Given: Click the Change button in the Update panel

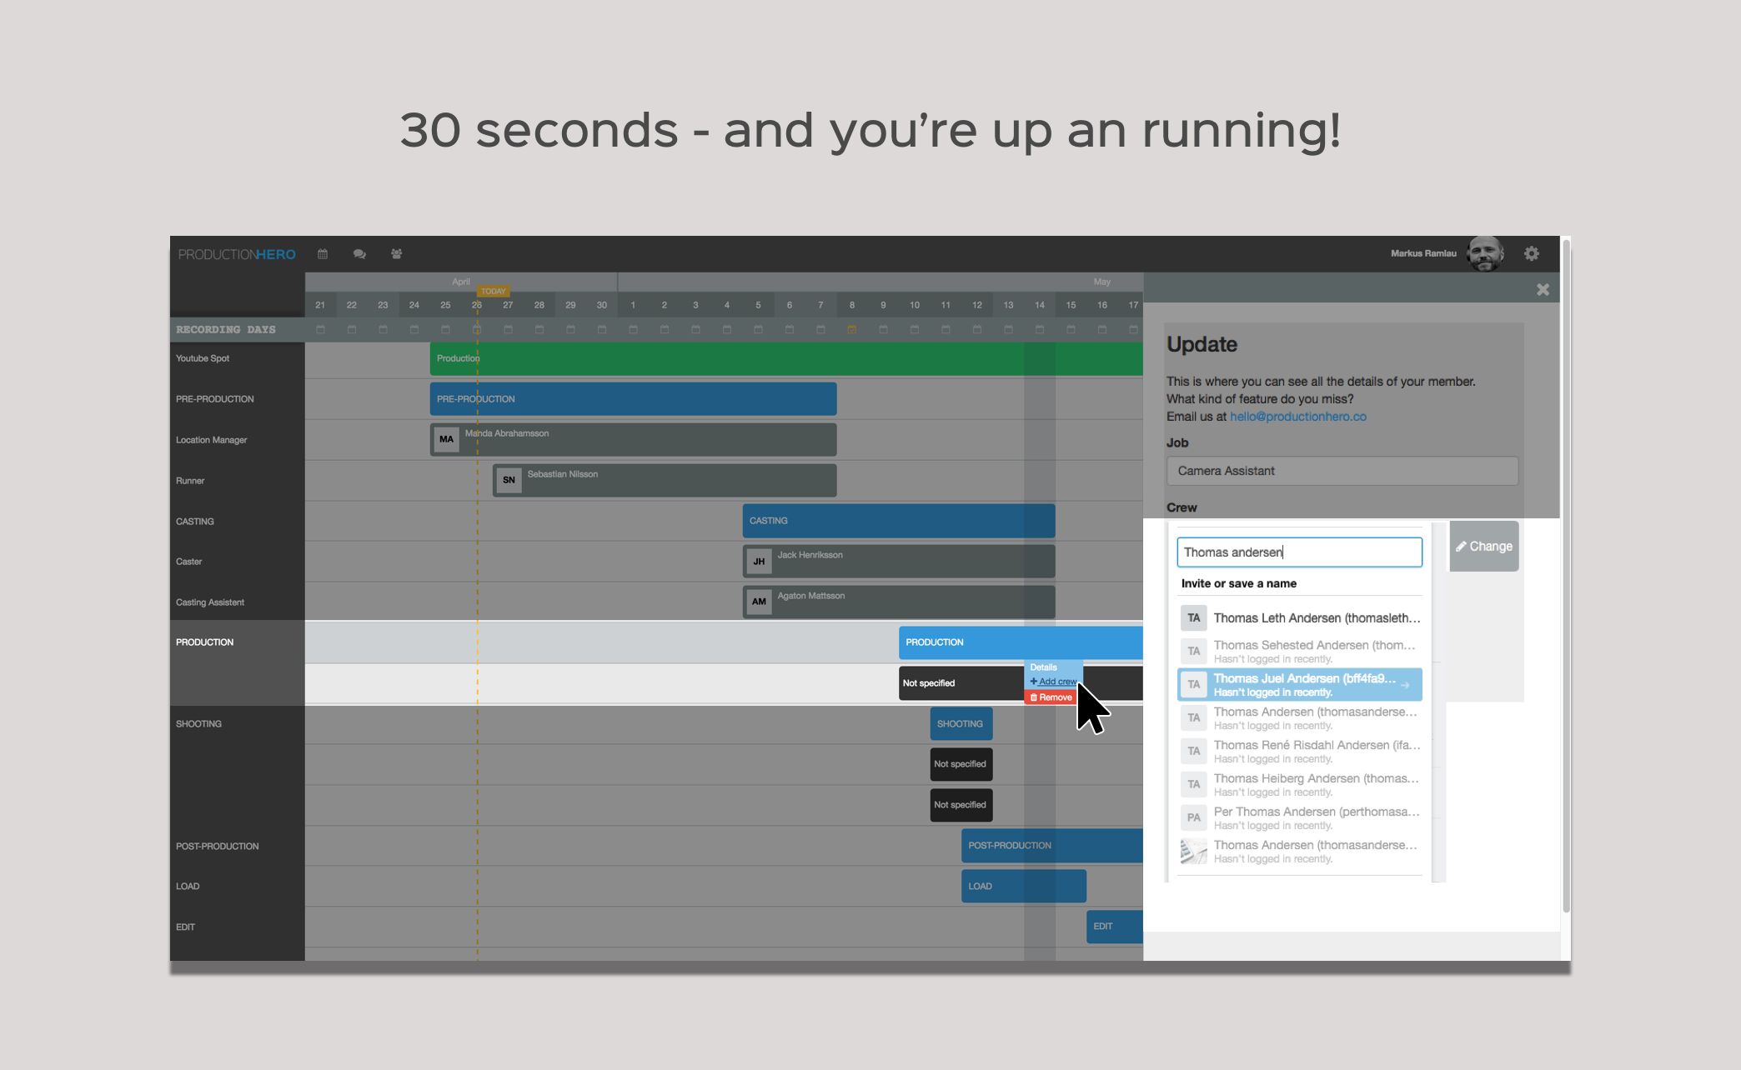Looking at the screenshot, I should (1483, 546).
